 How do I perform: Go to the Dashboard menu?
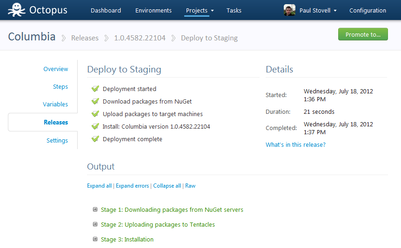(x=106, y=11)
